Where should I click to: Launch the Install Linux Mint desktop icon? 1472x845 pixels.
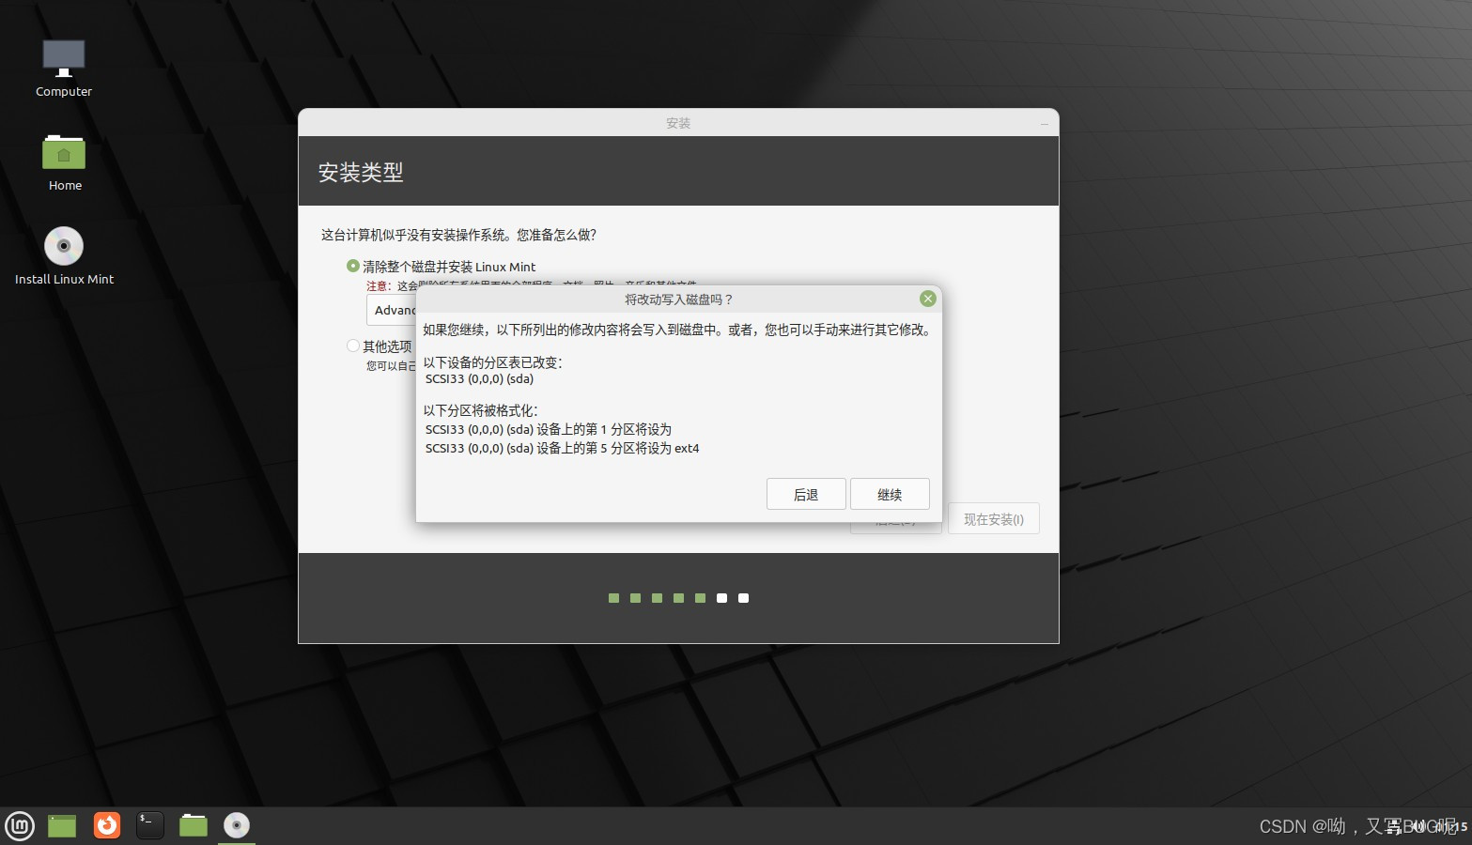64,255
